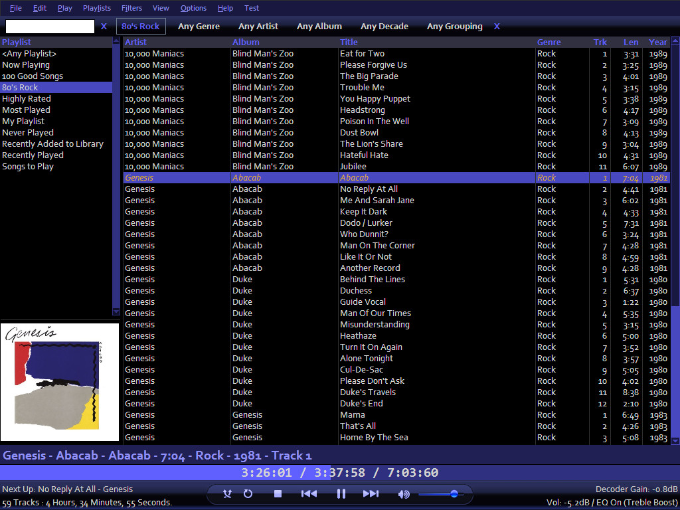Open the Any Decade filter

384,27
